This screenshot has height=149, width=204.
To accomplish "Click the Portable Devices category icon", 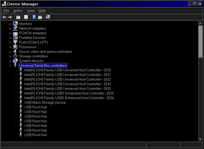I will coord(15,38).
